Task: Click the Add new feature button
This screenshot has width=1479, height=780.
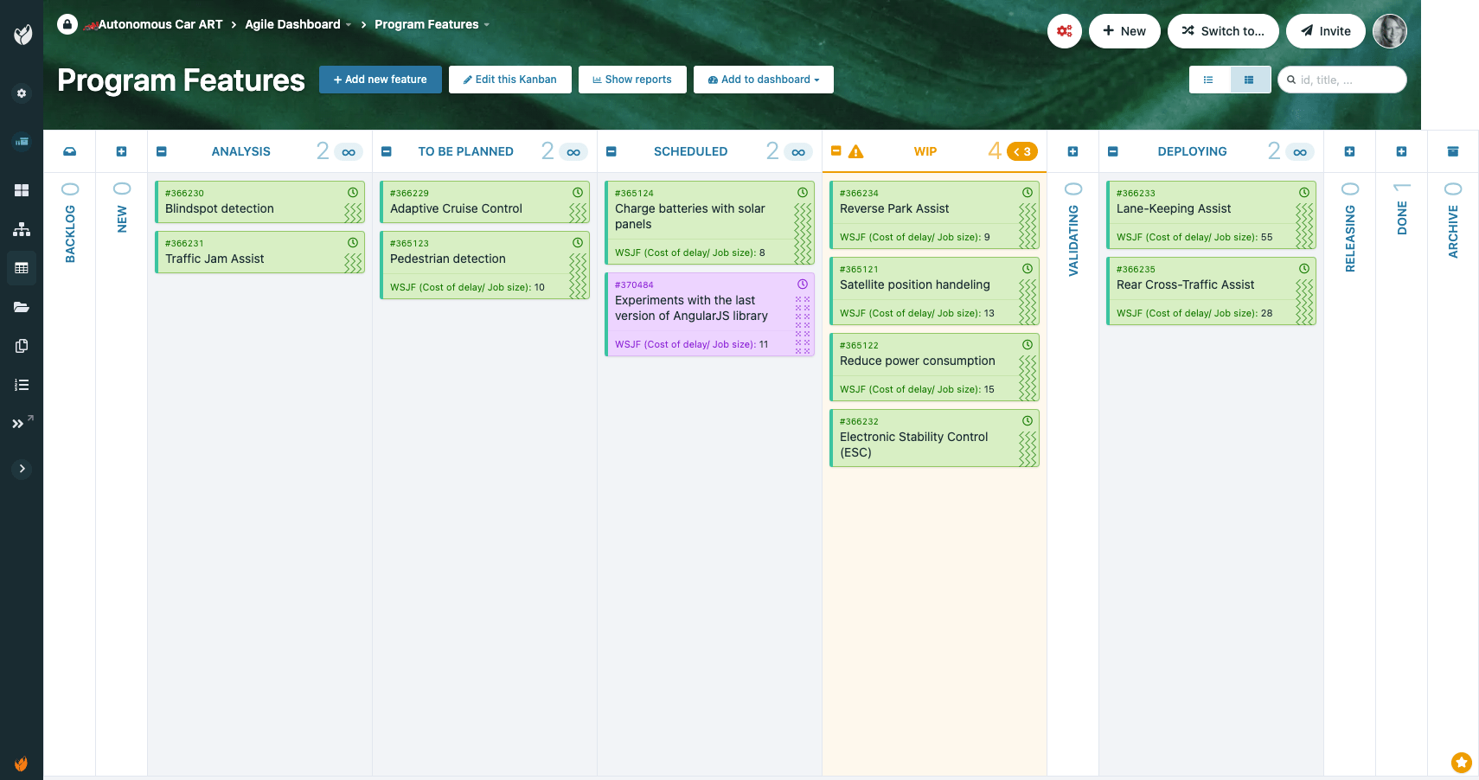Action: click(380, 79)
